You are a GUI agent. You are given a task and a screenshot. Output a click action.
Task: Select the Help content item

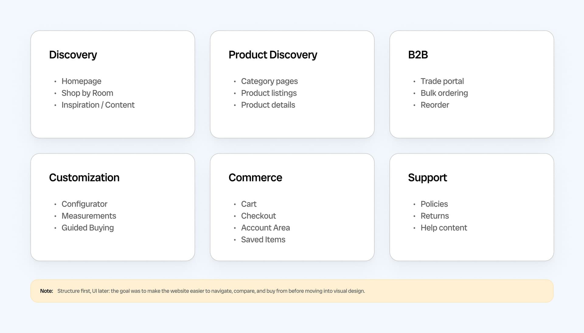[x=444, y=228]
